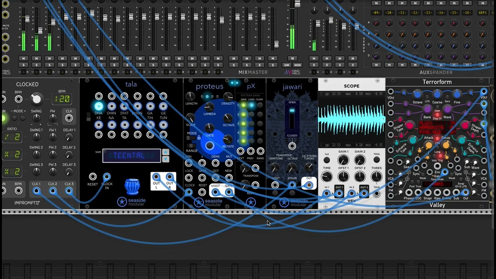The height and width of the screenshot is (279, 496).
Task: Click the lock icon on proteus
Action: click(x=199, y=138)
